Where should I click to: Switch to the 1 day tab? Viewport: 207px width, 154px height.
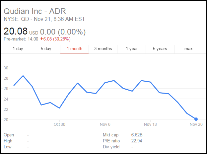pos(18,49)
